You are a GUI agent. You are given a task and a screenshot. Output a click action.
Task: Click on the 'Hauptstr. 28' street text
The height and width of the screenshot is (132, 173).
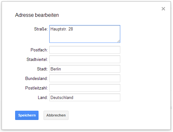pyautogui.click(x=62, y=29)
